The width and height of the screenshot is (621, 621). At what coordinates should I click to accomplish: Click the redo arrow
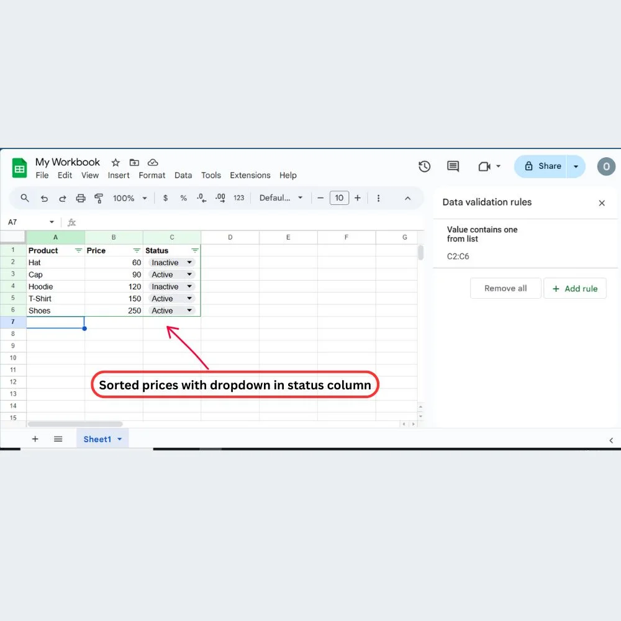point(62,198)
